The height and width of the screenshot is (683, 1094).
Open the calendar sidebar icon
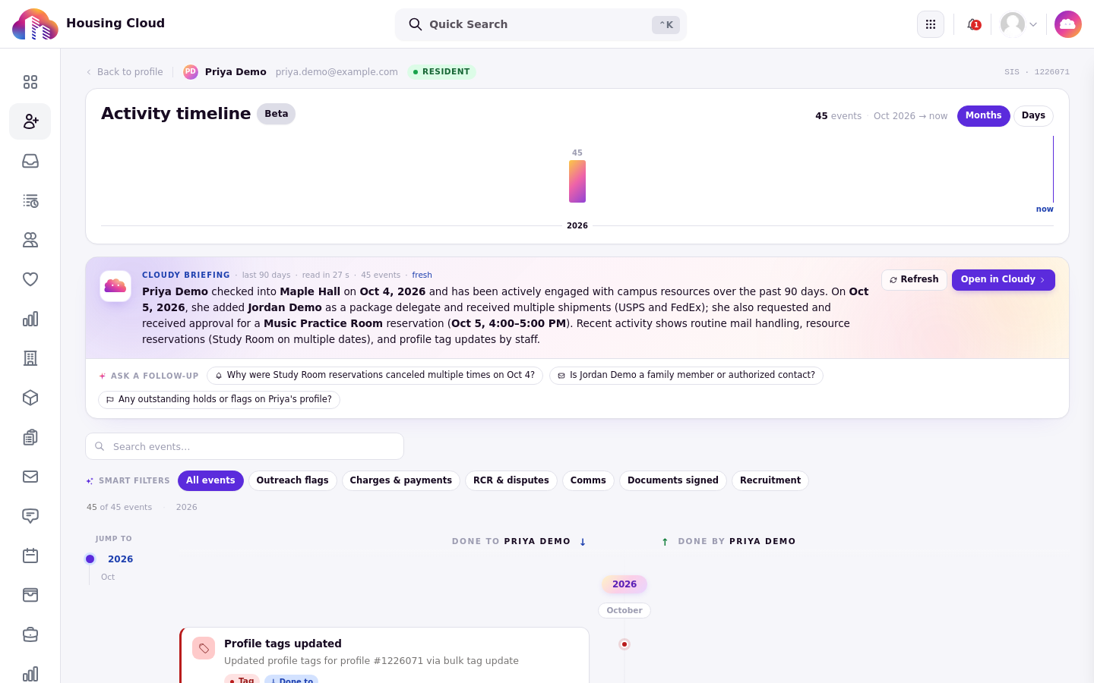click(x=30, y=556)
